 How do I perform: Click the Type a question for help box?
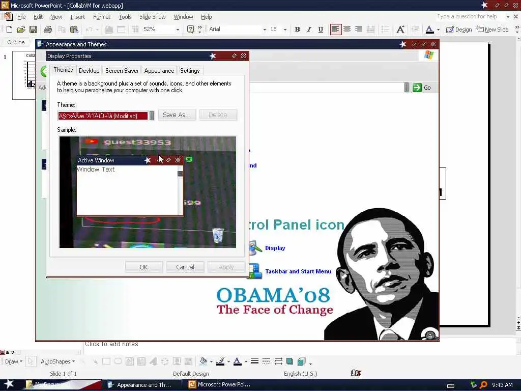coord(469,16)
